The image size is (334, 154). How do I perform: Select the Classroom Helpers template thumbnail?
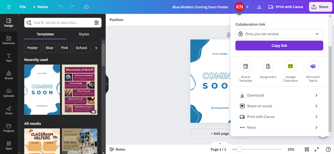(42, 141)
